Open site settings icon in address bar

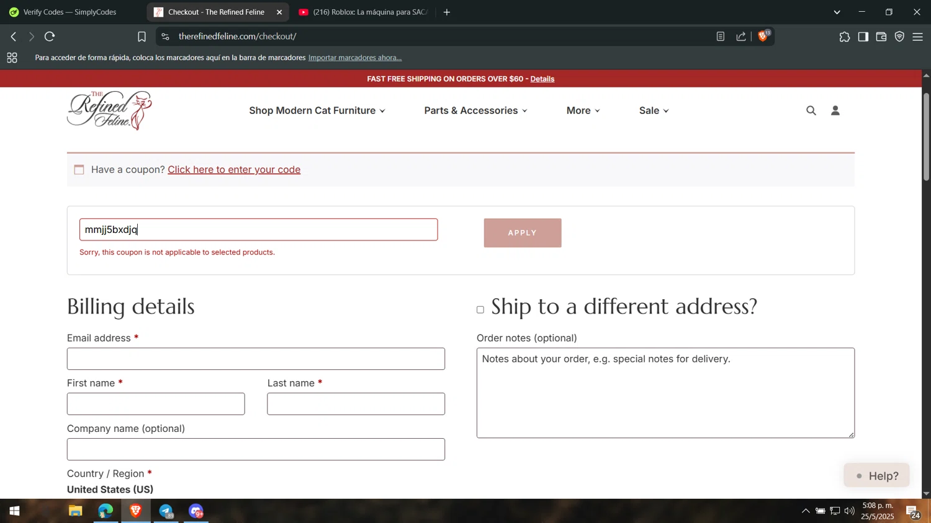(x=165, y=37)
